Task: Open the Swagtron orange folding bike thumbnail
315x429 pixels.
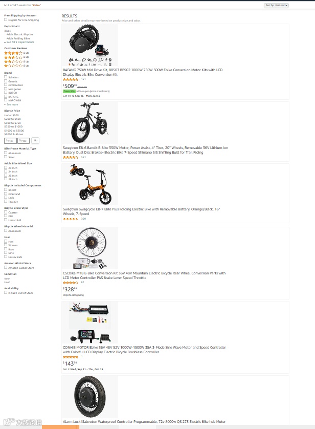Action: click(x=90, y=184)
